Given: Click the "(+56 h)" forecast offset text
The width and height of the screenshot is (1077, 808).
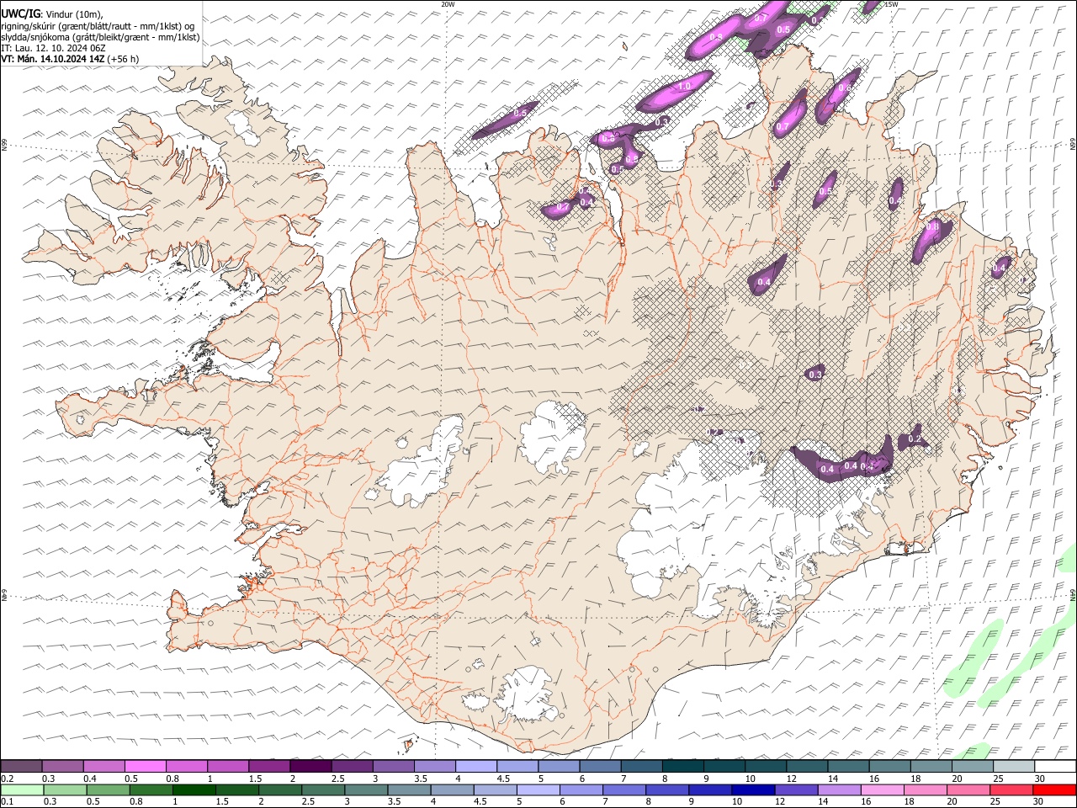Looking at the screenshot, I should 124,59.
